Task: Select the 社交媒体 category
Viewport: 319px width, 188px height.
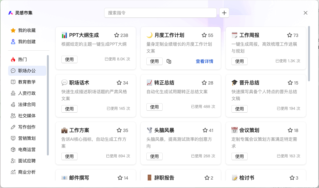Action: click(x=27, y=116)
